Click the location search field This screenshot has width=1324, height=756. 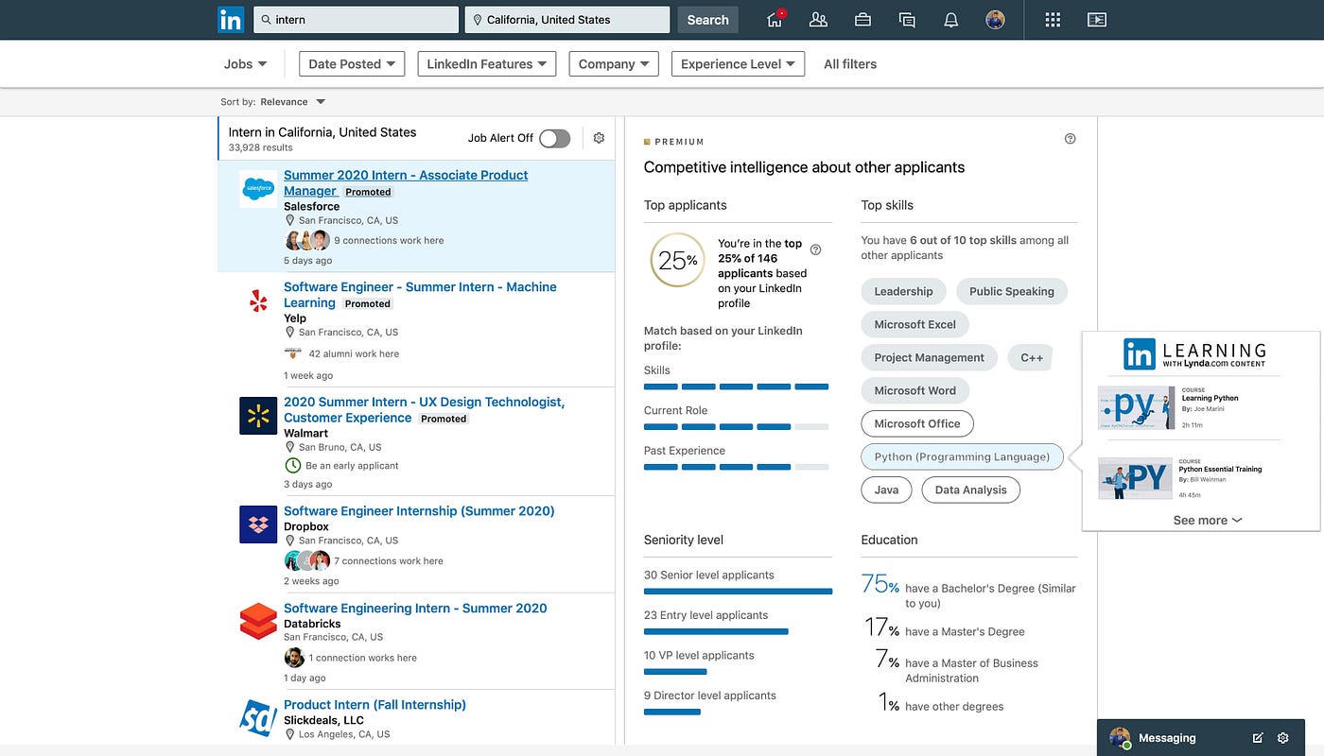[567, 20]
